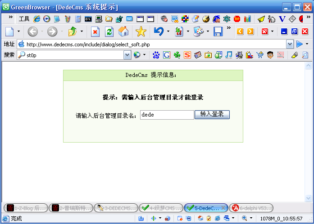Image resolution: width=314 pixels, height=224 pixels.
Task: Go to the home page
Action: (x=123, y=31)
